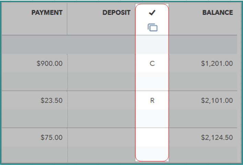
Task: Click empty reconcile status cell on $75.00 row
Action: pyautogui.click(x=152, y=137)
